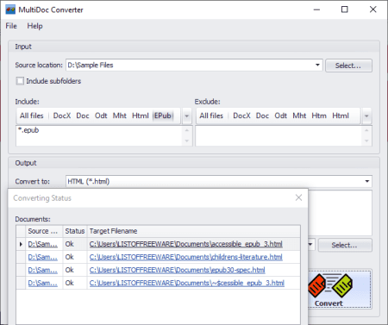Image resolution: width=388 pixels, height=325 pixels.
Task: Select Mht in the Include filter
Action: coord(120,116)
